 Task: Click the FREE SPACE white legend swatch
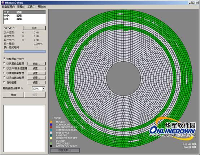[x=51, y=133]
